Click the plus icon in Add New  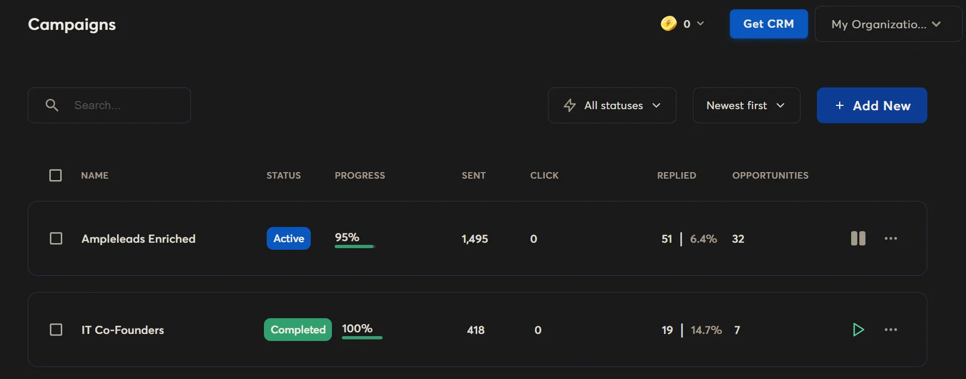(x=839, y=105)
